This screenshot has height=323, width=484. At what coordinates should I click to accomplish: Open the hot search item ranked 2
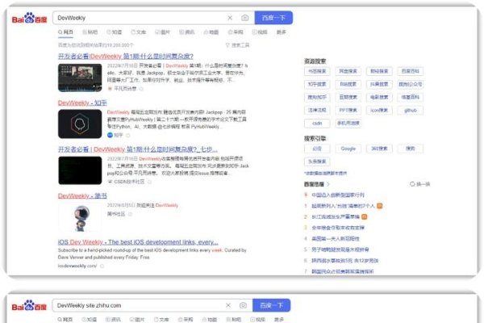[336, 217]
